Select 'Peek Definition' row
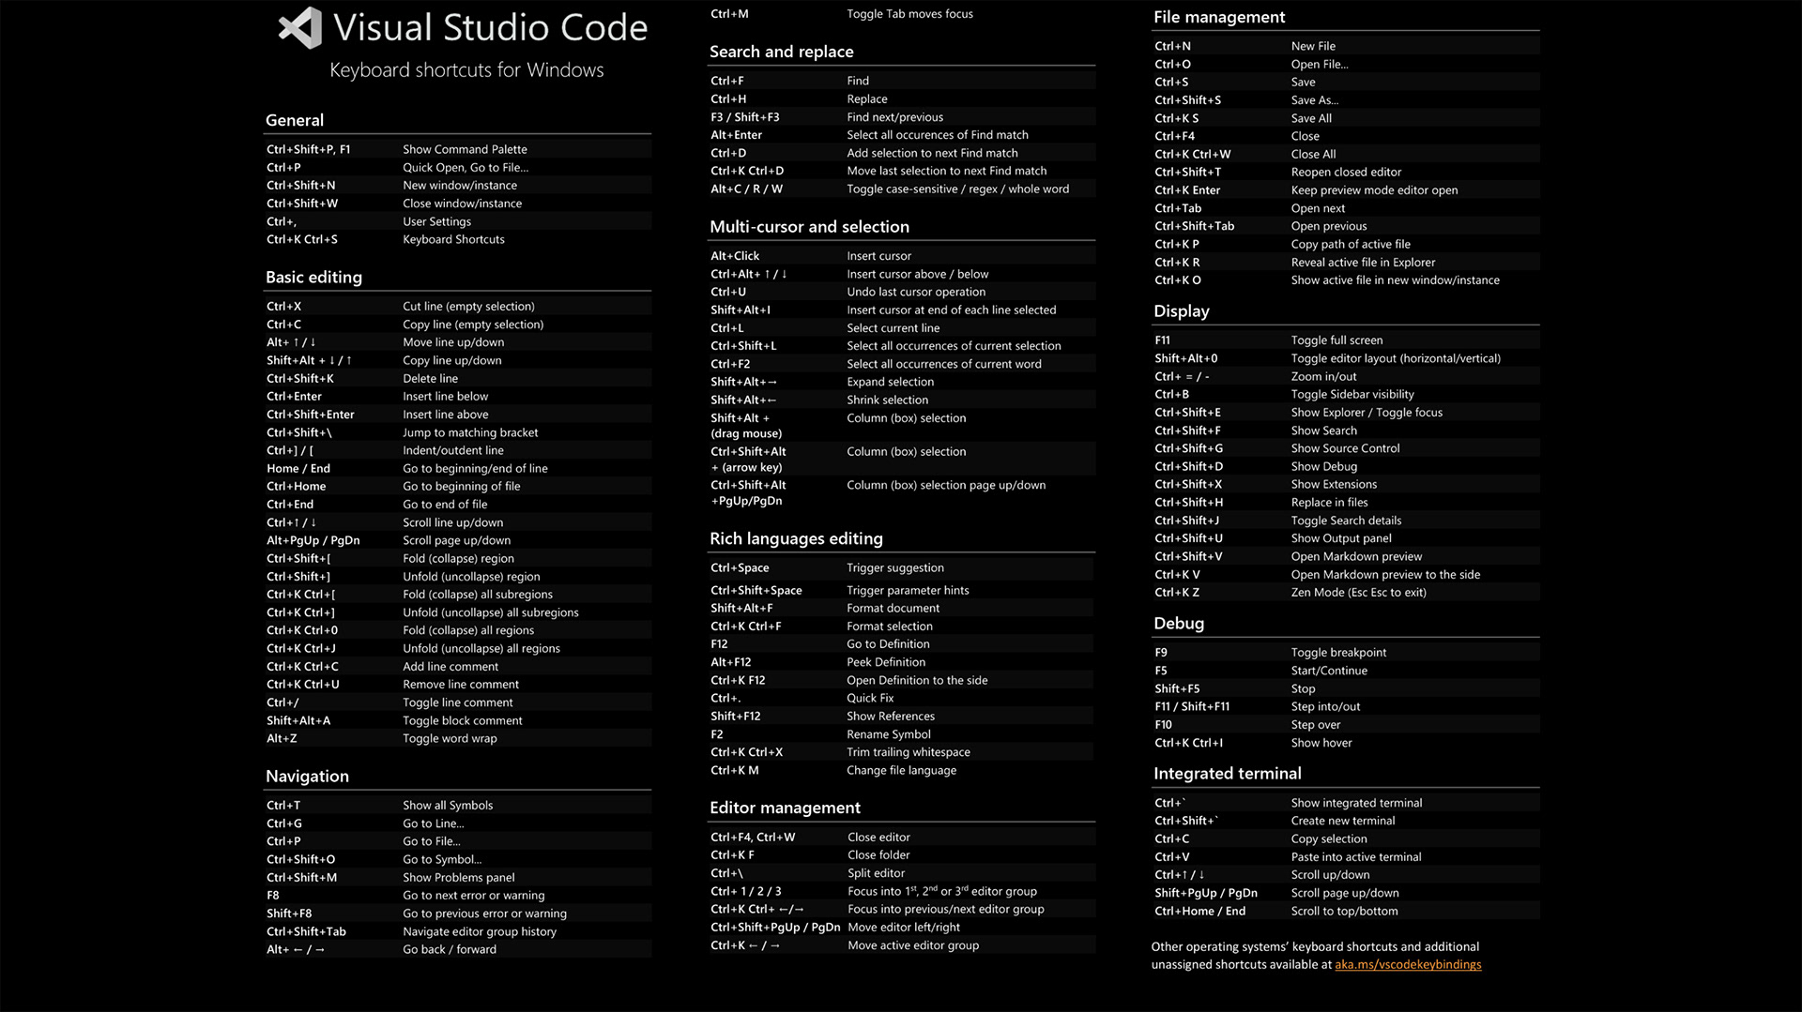This screenshot has width=1802, height=1012. pos(902,662)
